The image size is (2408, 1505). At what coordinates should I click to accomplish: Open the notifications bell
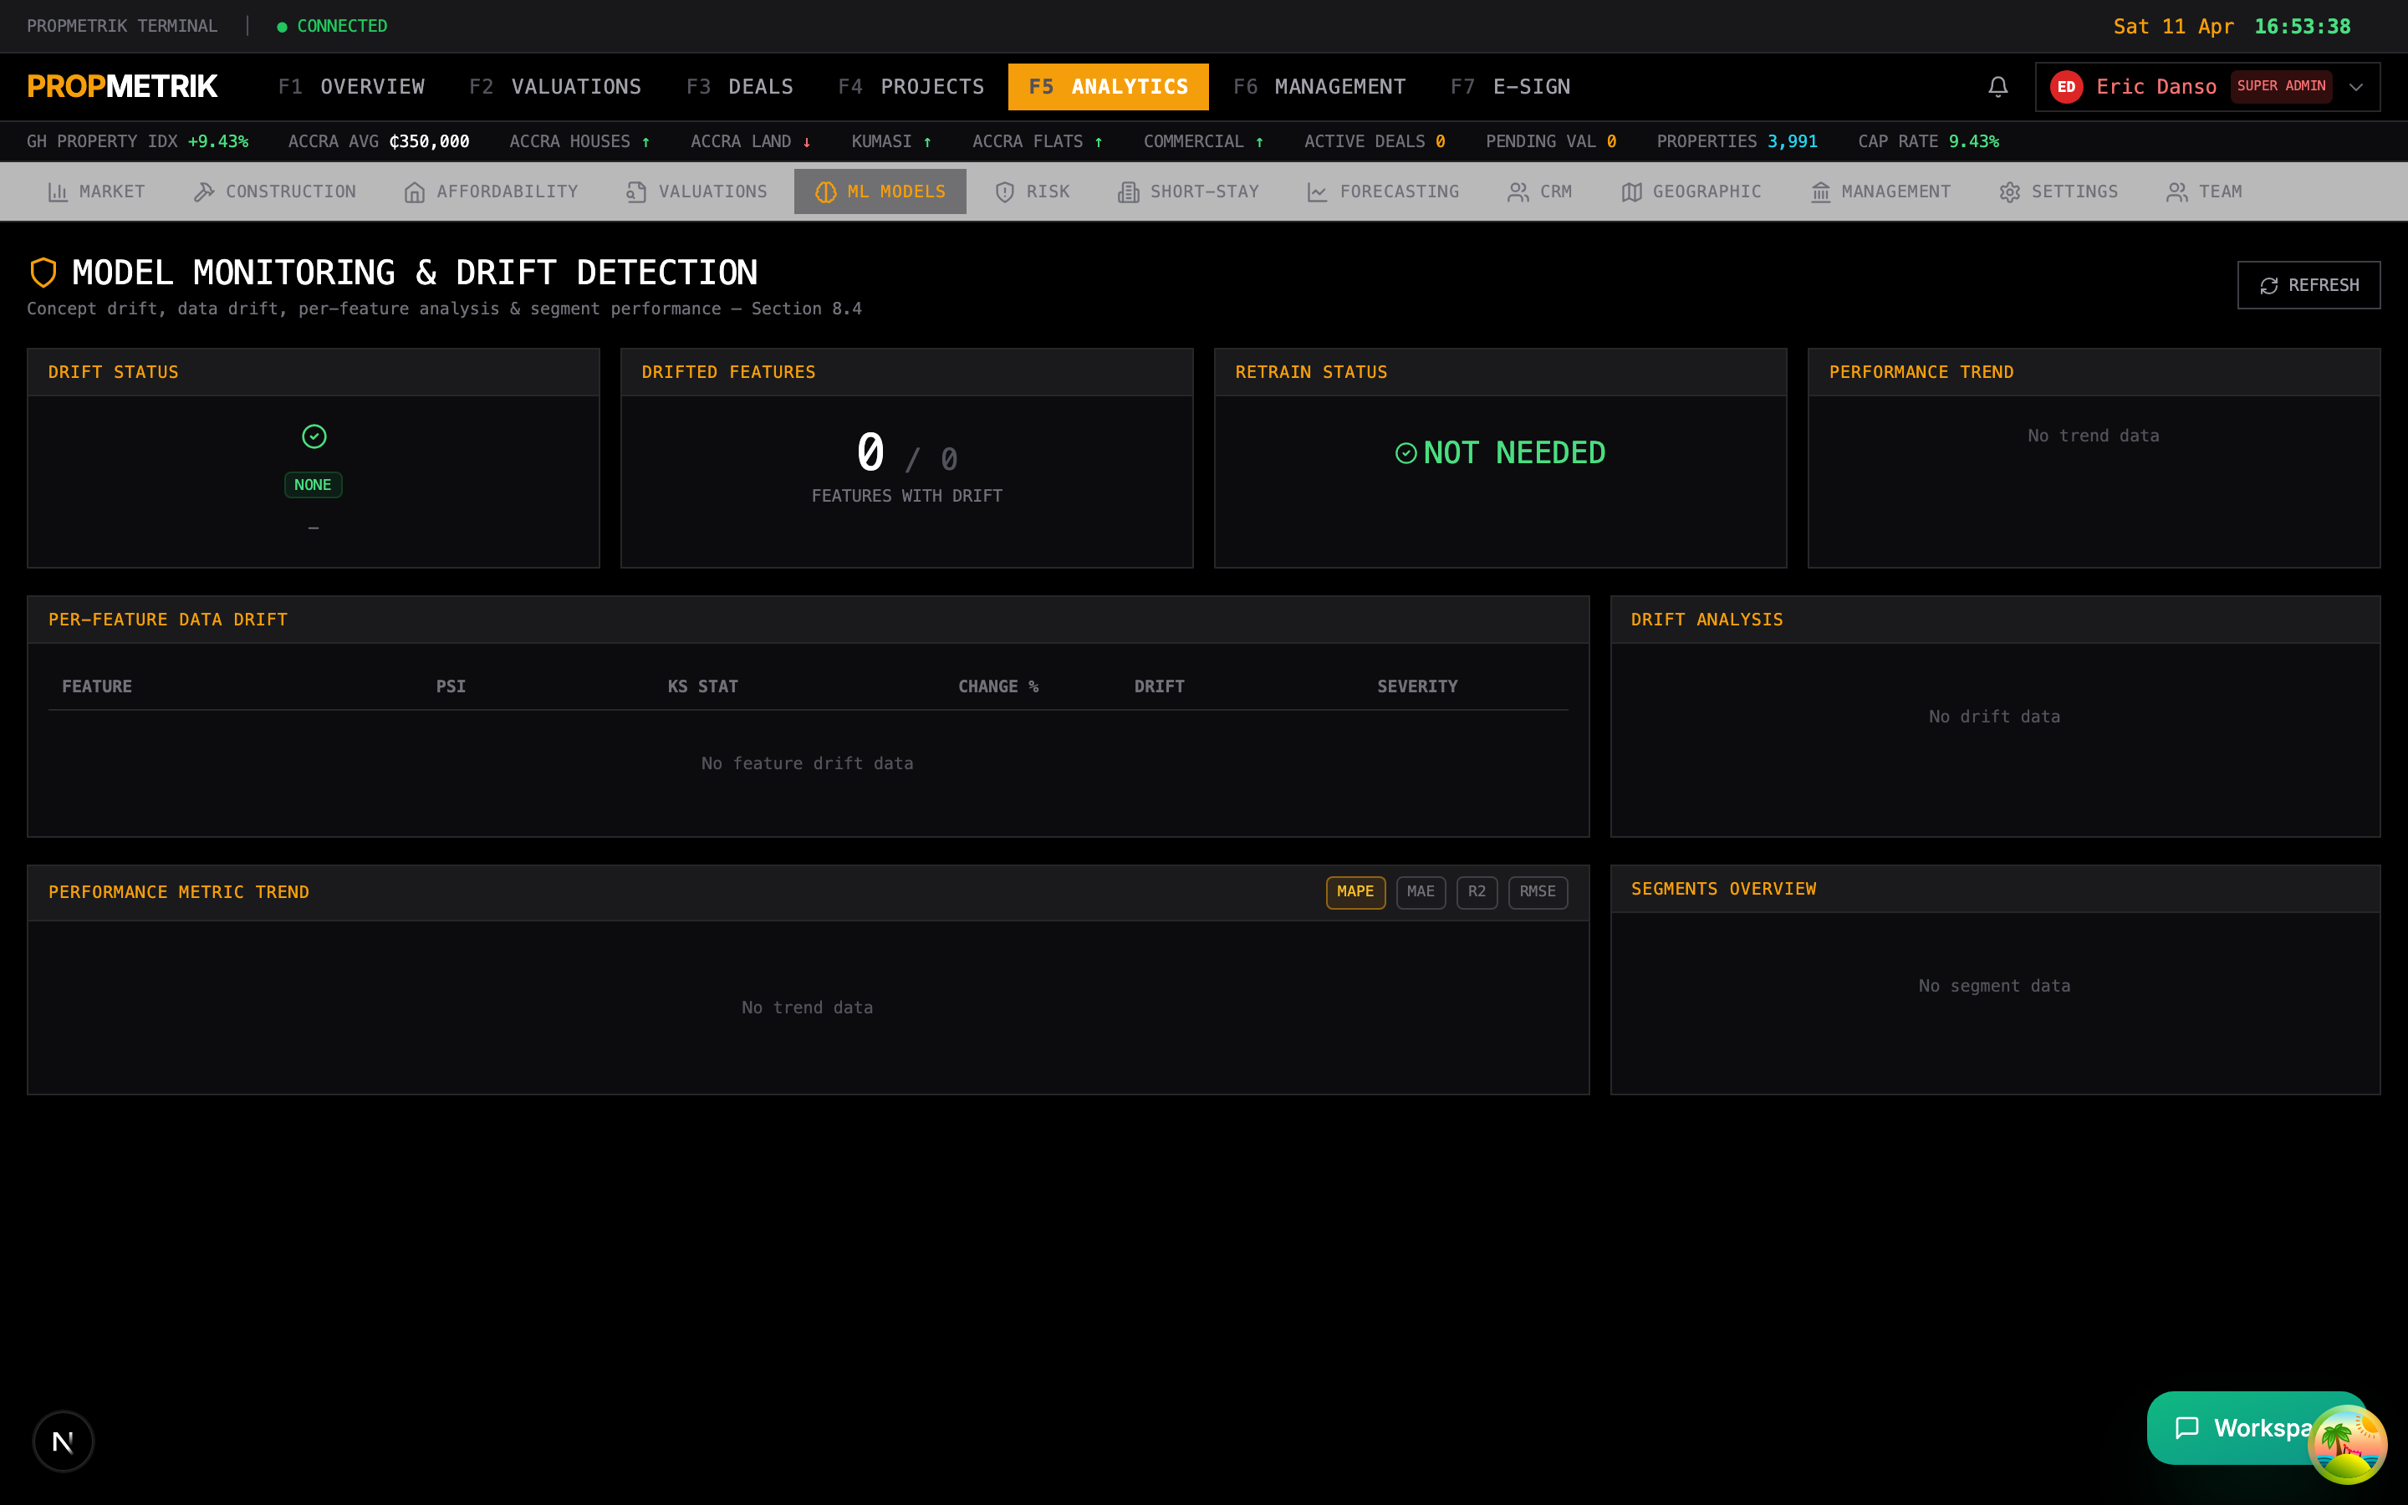tap(1997, 87)
